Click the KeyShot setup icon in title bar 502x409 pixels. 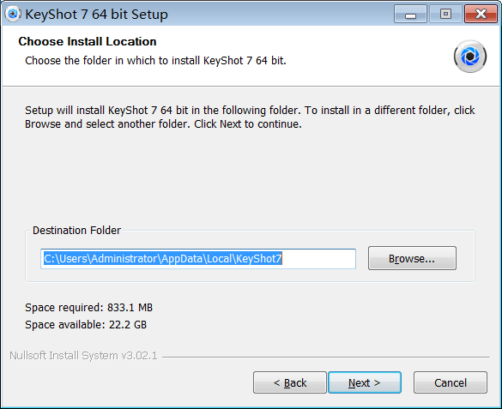coord(13,14)
